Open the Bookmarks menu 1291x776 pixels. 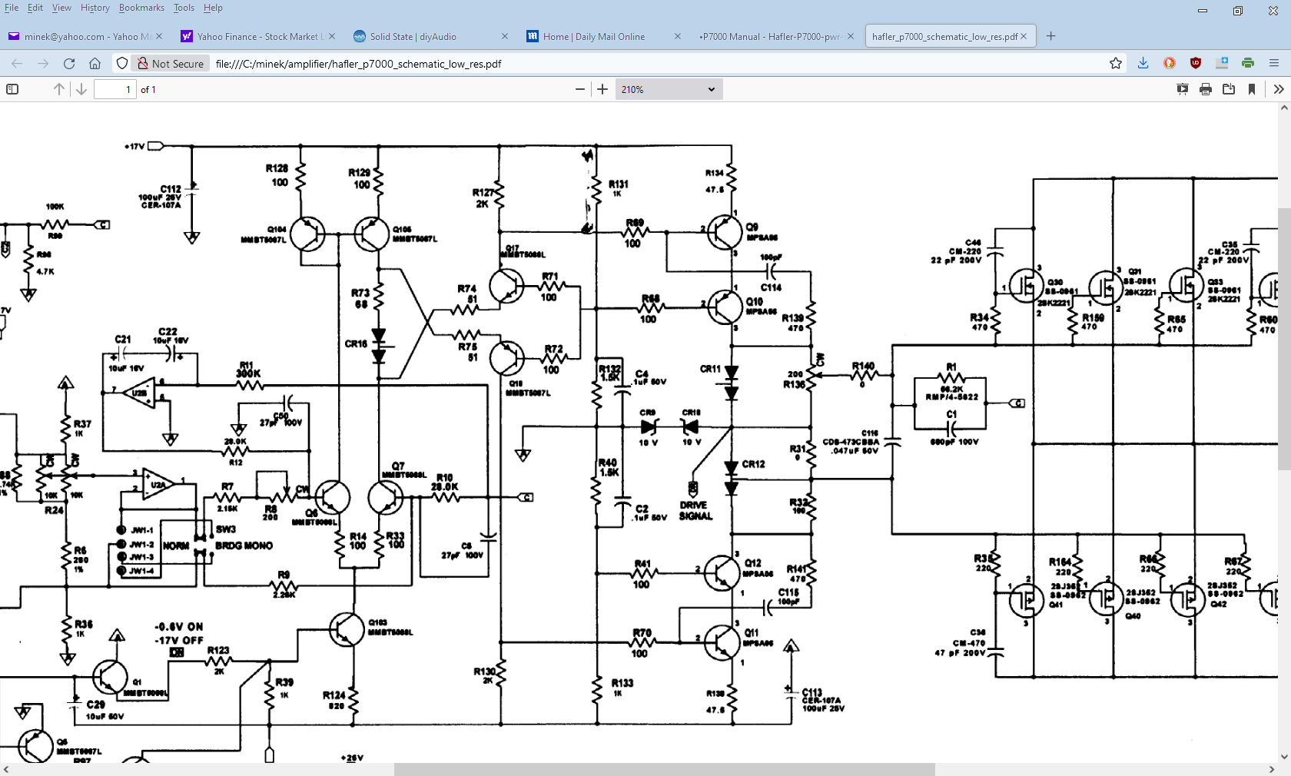(x=141, y=8)
